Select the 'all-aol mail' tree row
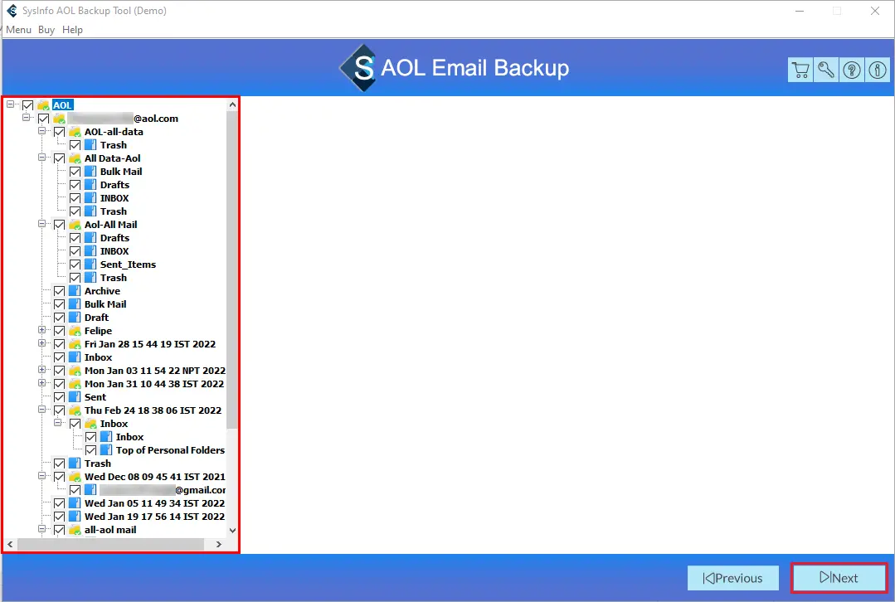Screen dimensions: 895x602 (110, 530)
